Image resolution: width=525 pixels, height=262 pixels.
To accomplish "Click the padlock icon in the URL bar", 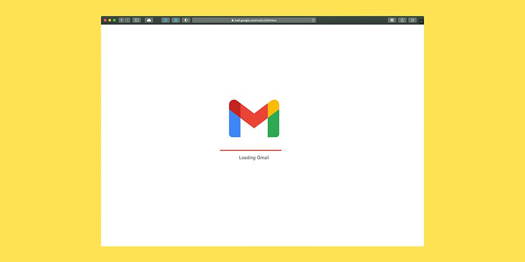I will click(x=232, y=20).
